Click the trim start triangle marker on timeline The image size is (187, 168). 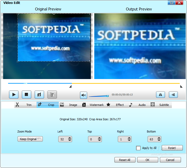[x=71, y=86]
